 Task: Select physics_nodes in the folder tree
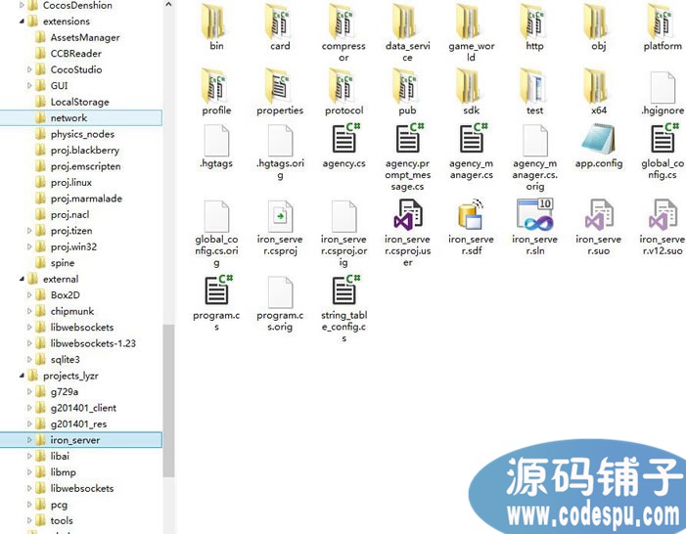point(82,134)
